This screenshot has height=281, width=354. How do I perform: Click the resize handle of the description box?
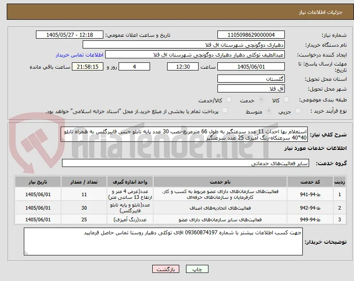(x=63, y=140)
